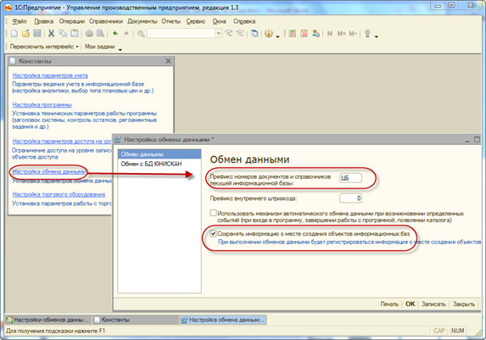Click the M memory button
The image size is (486, 340).
pyautogui.click(x=330, y=33)
